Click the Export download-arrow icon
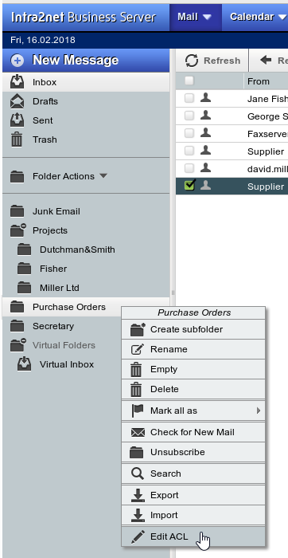This screenshot has width=288, height=558. click(x=138, y=495)
